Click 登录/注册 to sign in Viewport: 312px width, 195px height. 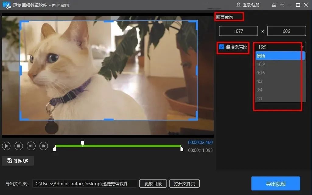(x=252, y=5)
